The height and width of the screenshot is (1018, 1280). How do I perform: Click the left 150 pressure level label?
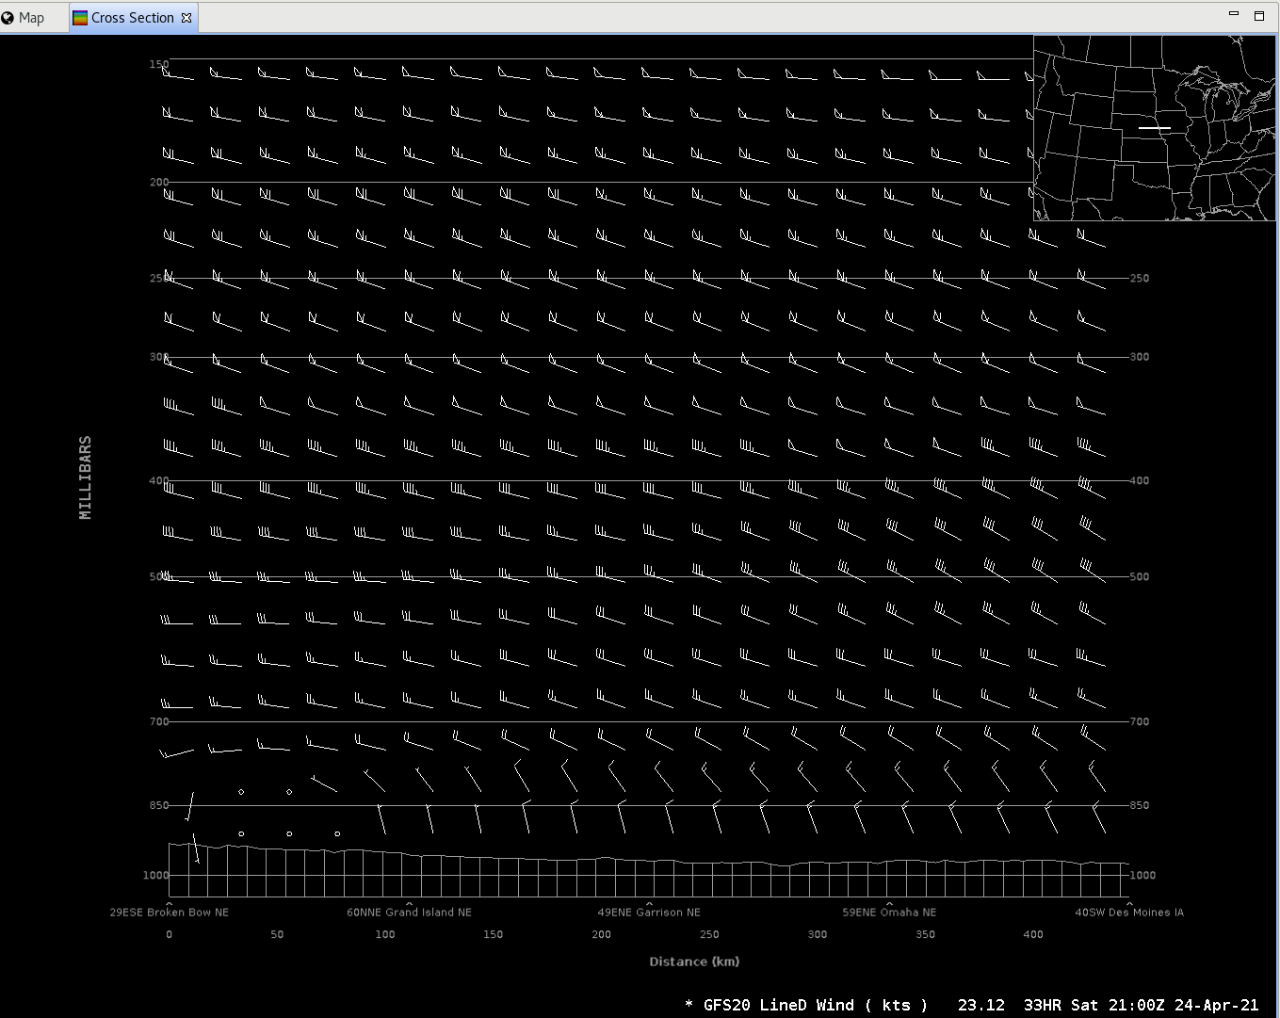pyautogui.click(x=158, y=64)
